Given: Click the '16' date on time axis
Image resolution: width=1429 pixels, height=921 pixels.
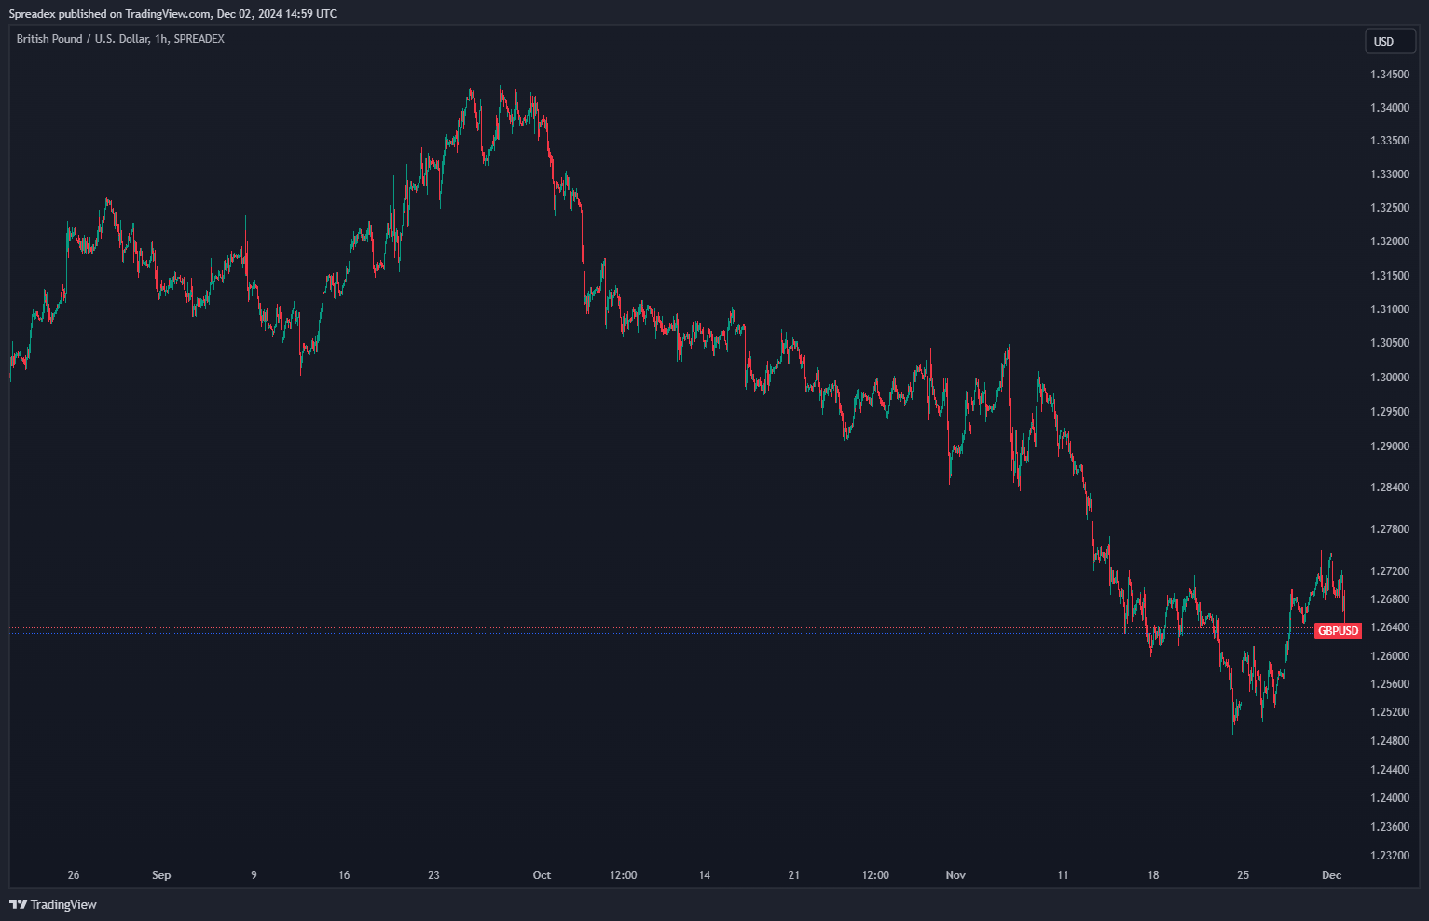Looking at the screenshot, I should click(344, 875).
